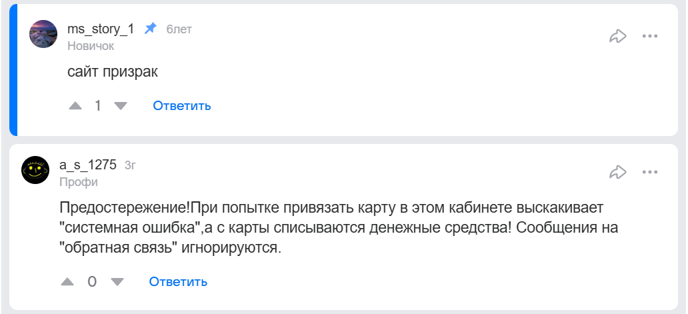Click the blue pin icon beside ms_story_1
Screen dimensions: 688x314
151,29
